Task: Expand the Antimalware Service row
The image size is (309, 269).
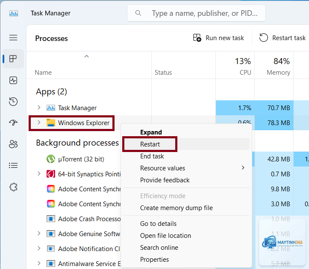Action: [x=39, y=263]
